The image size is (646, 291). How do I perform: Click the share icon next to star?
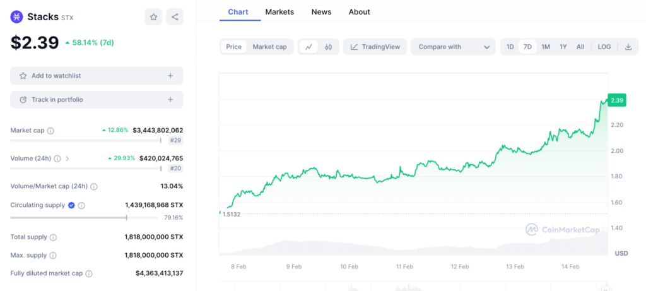coord(175,17)
